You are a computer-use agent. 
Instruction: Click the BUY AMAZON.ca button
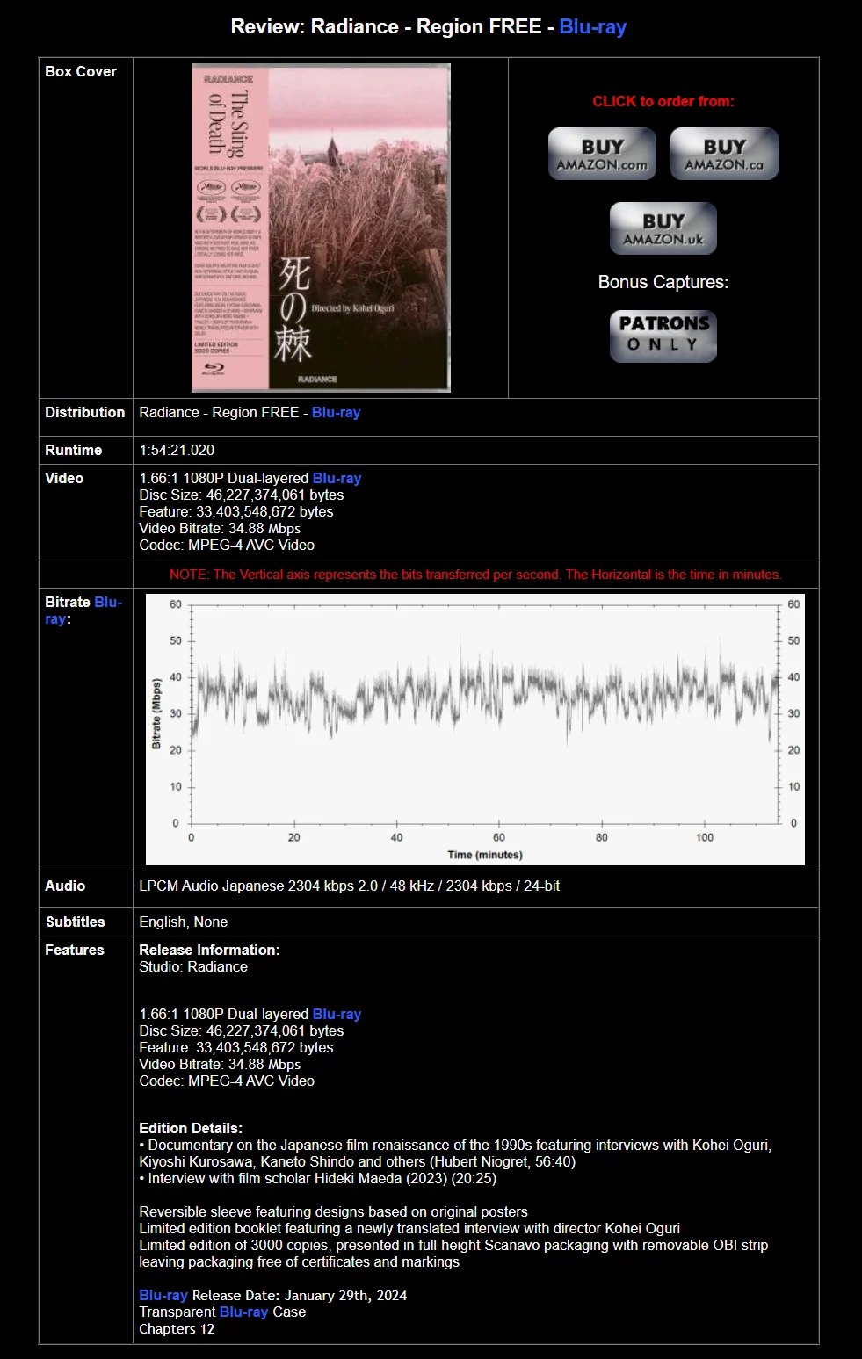(724, 154)
